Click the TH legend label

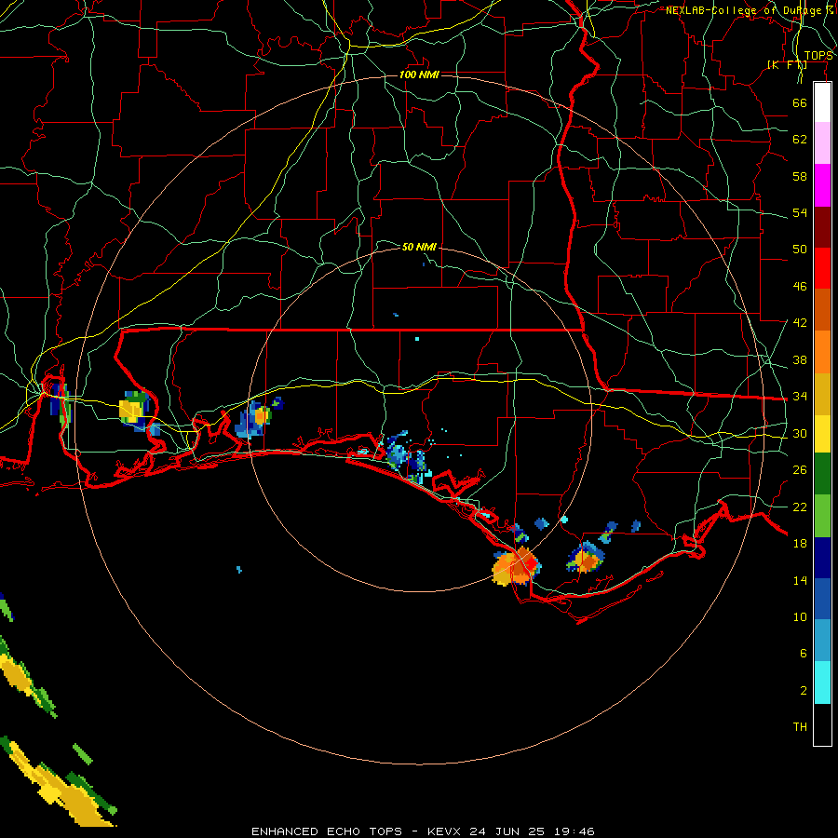(800, 727)
